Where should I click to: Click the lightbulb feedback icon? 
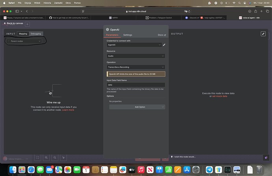[172, 157]
